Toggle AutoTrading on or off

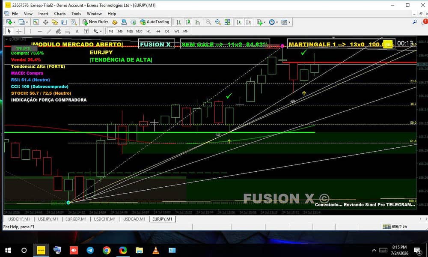(155, 22)
